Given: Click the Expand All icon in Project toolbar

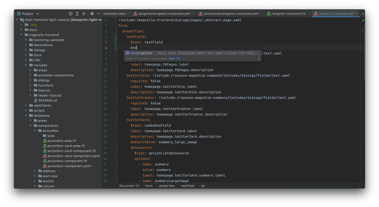Looking at the screenshot, I should (77, 14).
